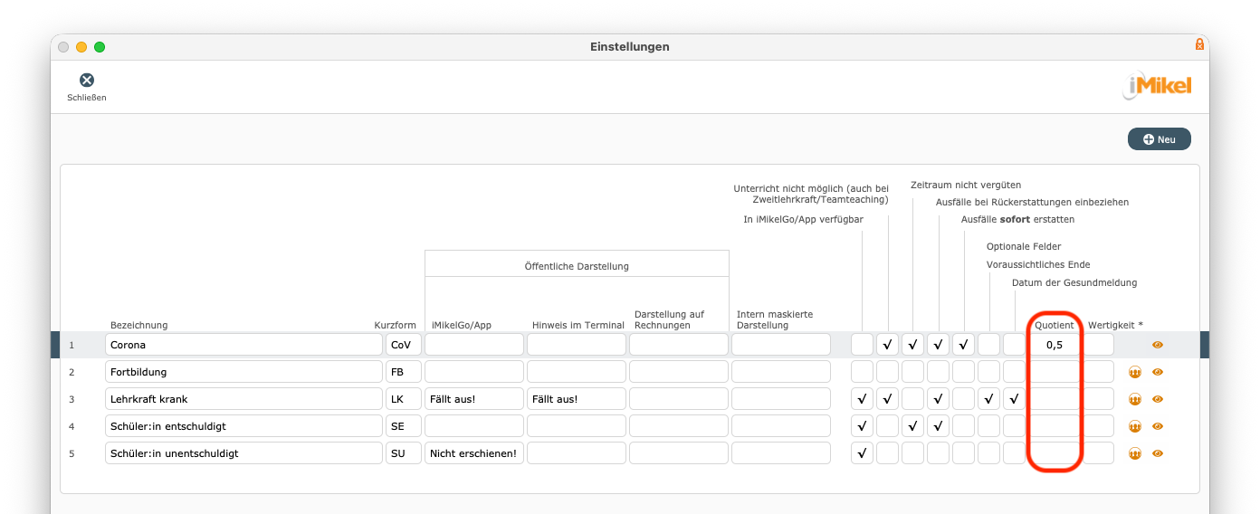Create a new entry with Neu button
The image size is (1260, 514).
coord(1159,139)
